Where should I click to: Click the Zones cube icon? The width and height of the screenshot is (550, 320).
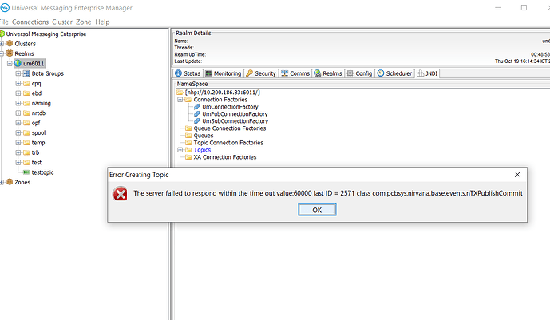[x=10, y=182]
